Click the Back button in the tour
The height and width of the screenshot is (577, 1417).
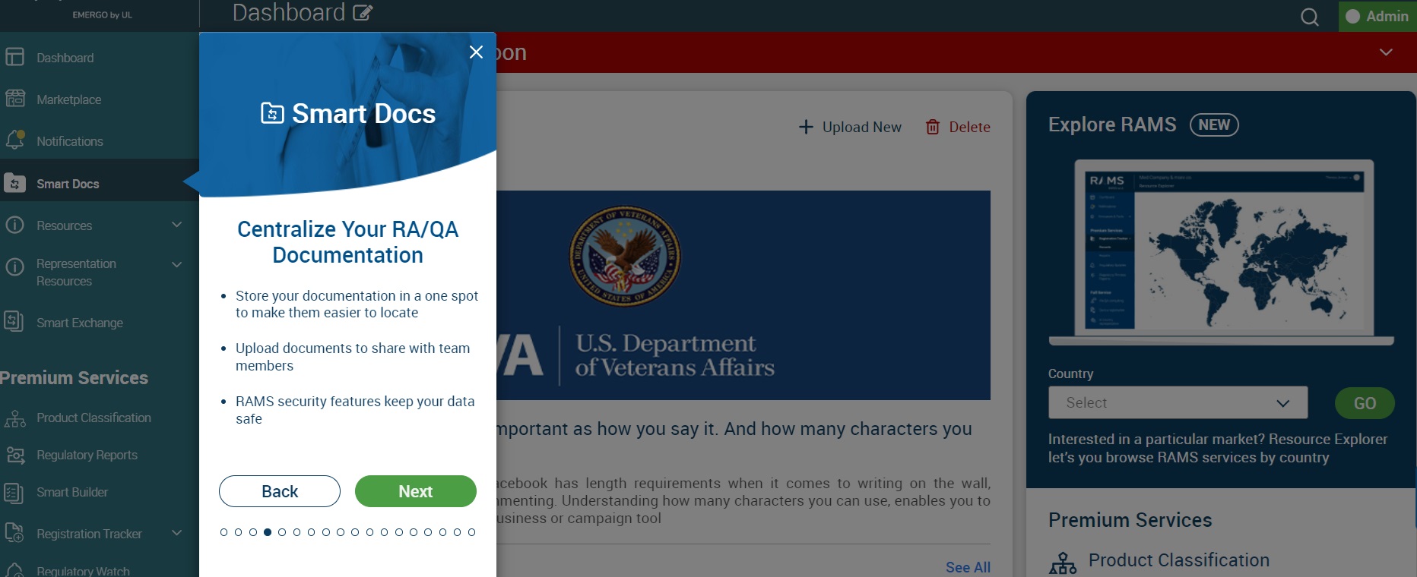[280, 491]
